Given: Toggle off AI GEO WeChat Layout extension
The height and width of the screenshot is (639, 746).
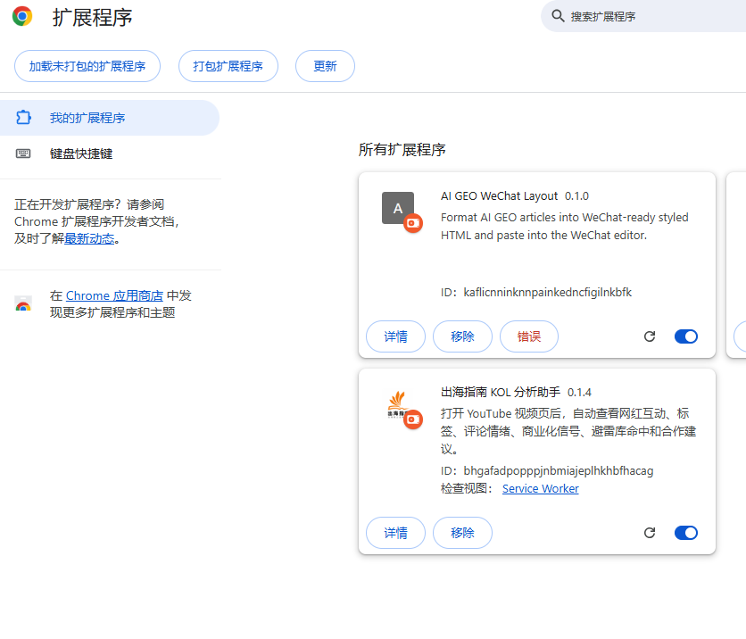Looking at the screenshot, I should click(x=686, y=336).
